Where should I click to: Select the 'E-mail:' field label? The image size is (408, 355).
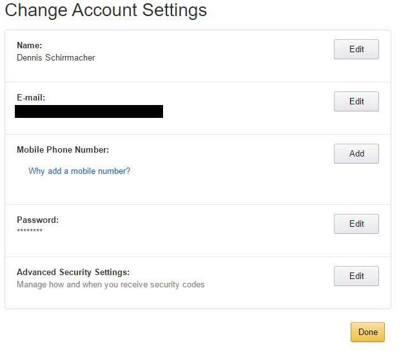31,97
